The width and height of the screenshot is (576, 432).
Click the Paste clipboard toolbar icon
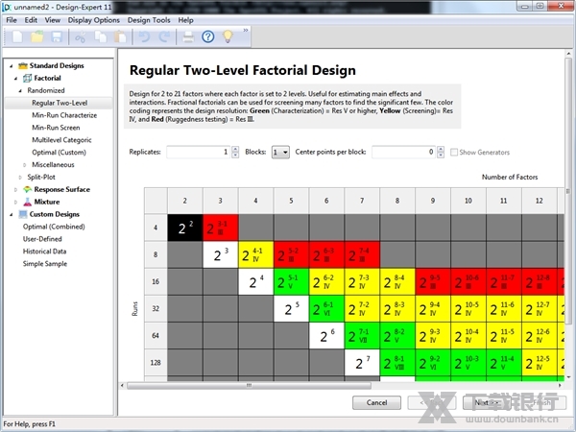tap(120, 36)
